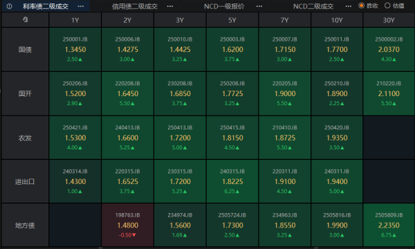Click the settings icon in table header corner
Image resolution: width=415 pixels, height=249 pixels.
point(25,19)
